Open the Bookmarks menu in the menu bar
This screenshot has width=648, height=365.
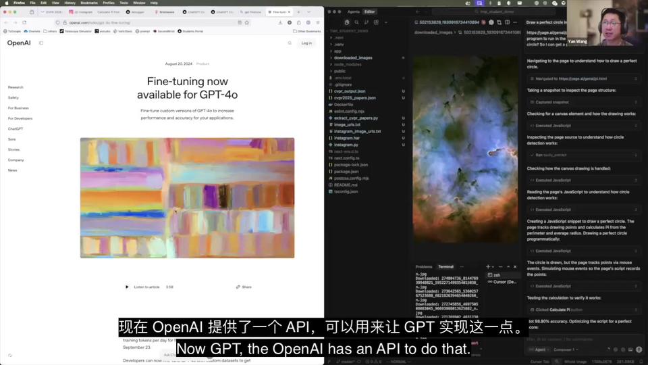point(89,3)
